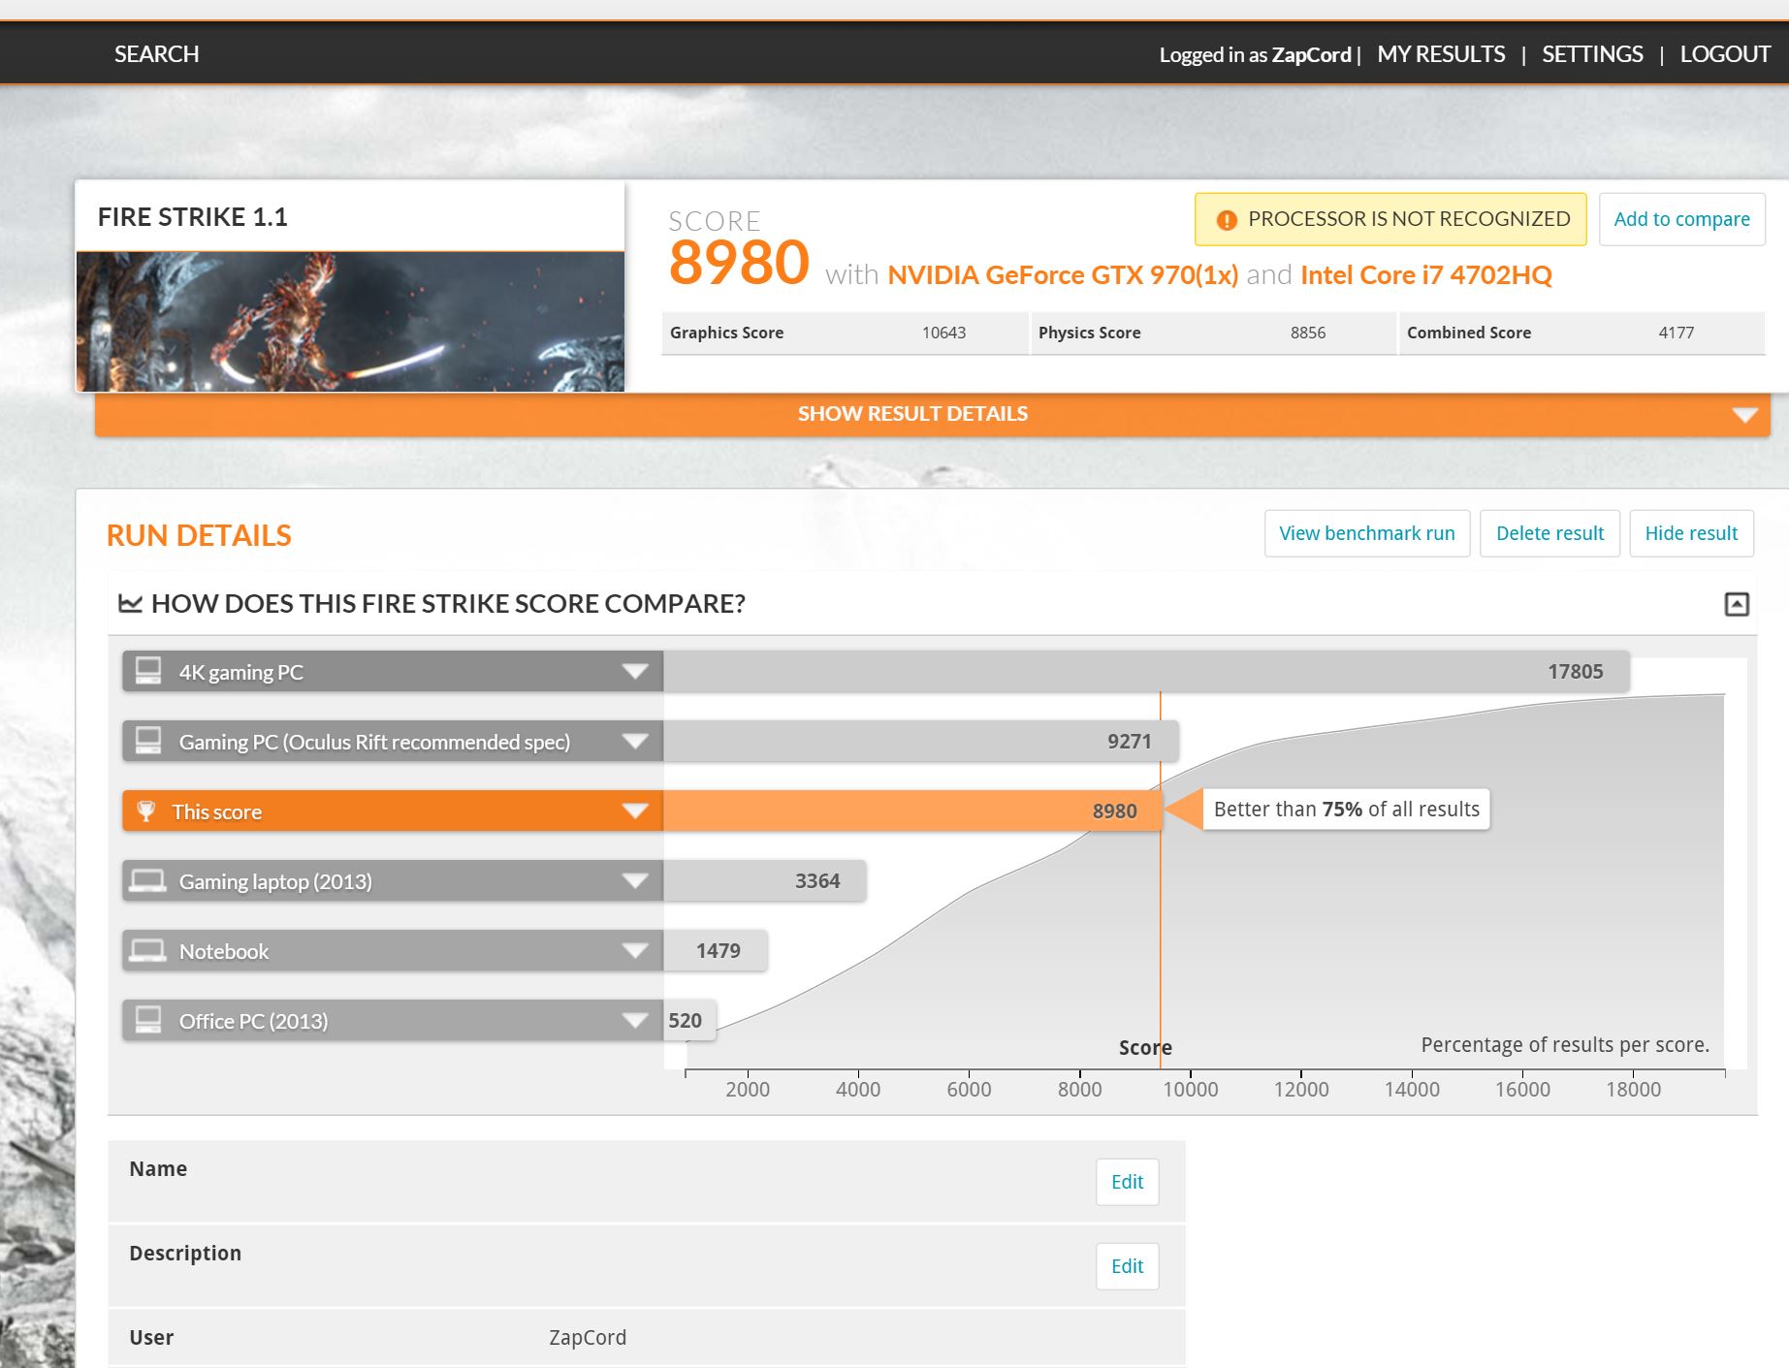Click Edit button in the Description row

[x=1127, y=1266]
